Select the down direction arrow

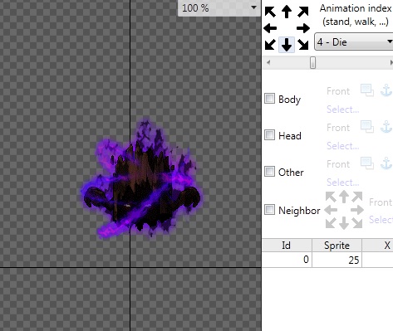coord(287,45)
